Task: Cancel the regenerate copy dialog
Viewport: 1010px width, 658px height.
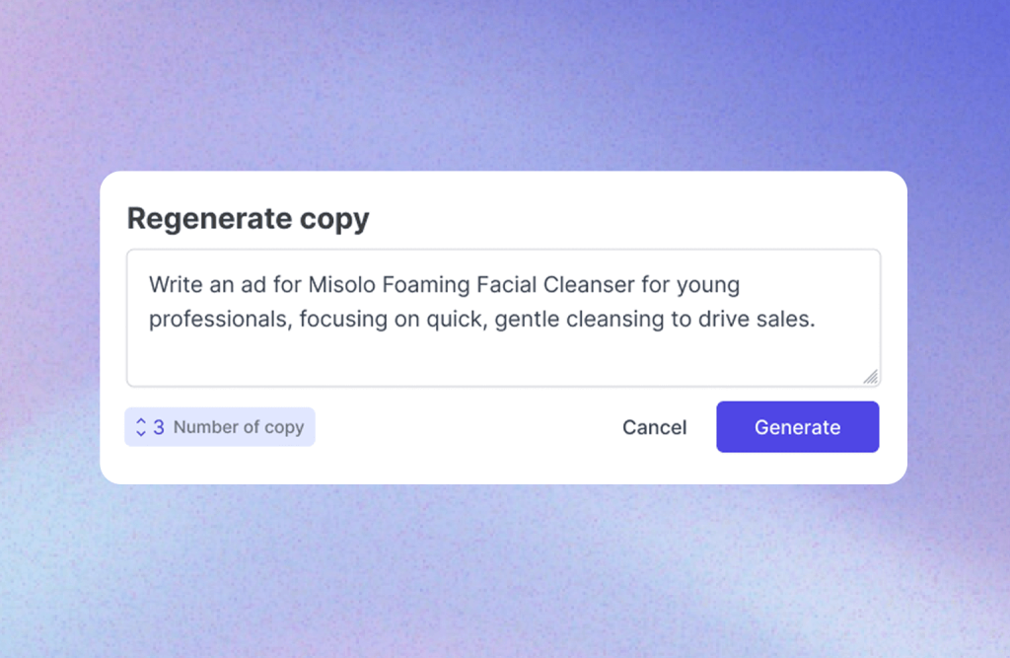Action: [x=654, y=427]
